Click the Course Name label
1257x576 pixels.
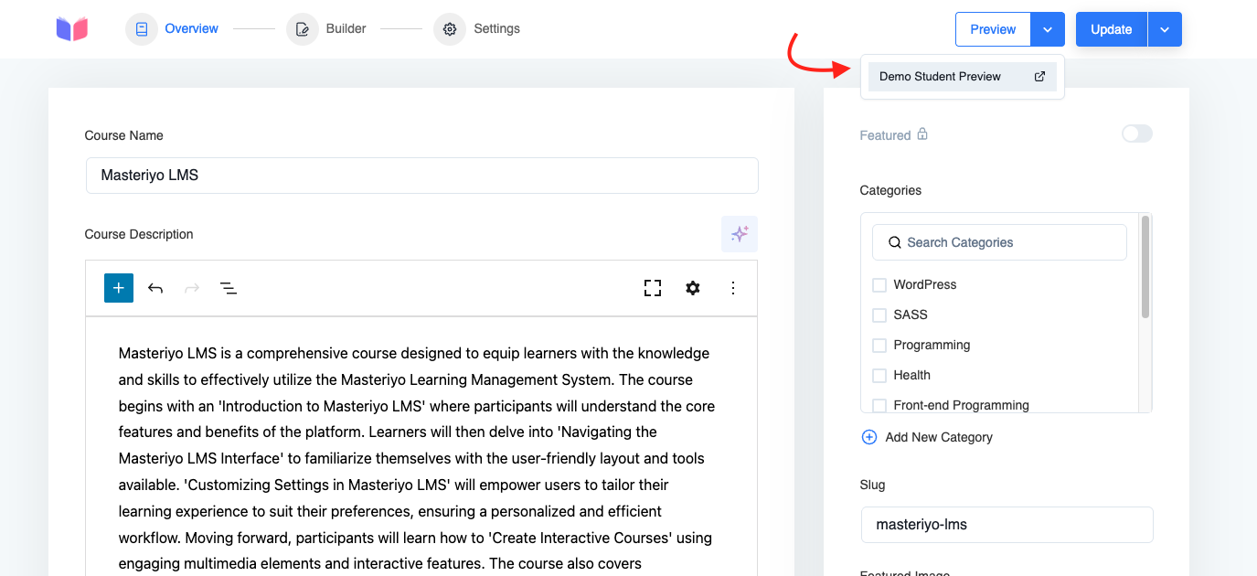[124, 135]
